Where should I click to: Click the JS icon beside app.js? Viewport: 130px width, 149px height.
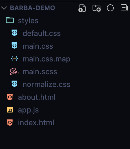coord(10,110)
